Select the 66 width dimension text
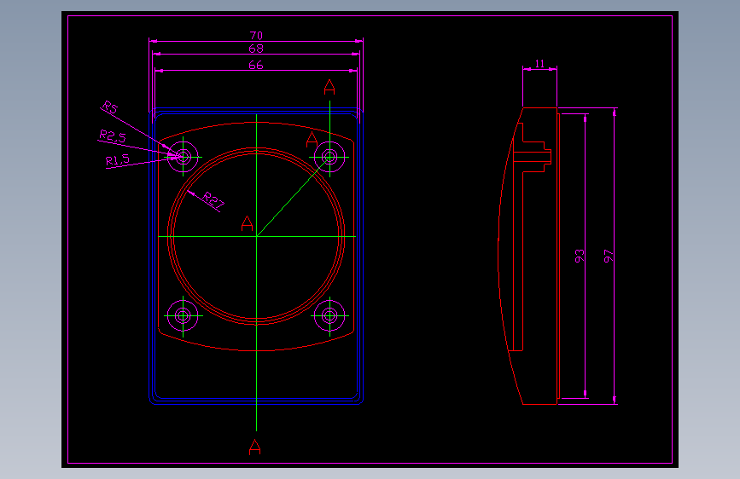Screen dimensions: 740x479 tap(256, 65)
